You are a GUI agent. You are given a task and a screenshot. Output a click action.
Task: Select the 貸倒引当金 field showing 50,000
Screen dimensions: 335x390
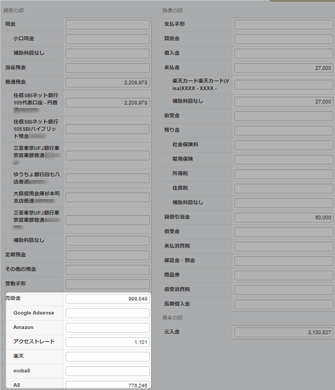(283, 217)
